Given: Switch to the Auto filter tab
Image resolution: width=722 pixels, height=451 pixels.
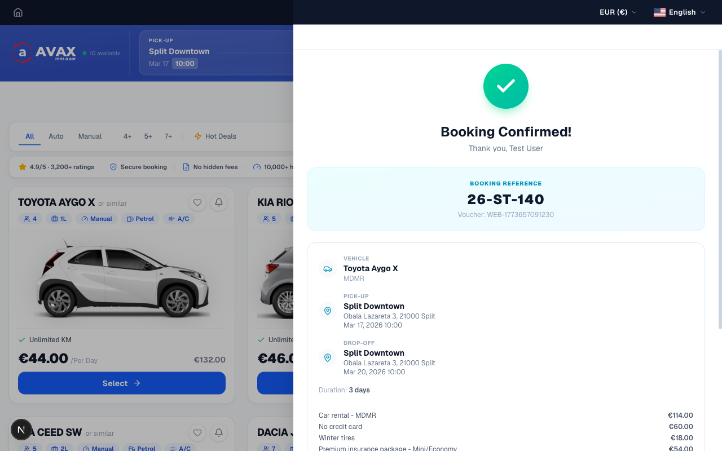Looking at the screenshot, I should (x=56, y=136).
